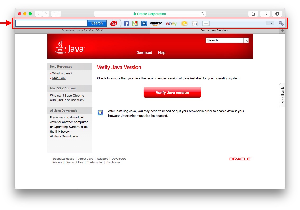Select the Verify Java Version tab

tap(214, 31)
